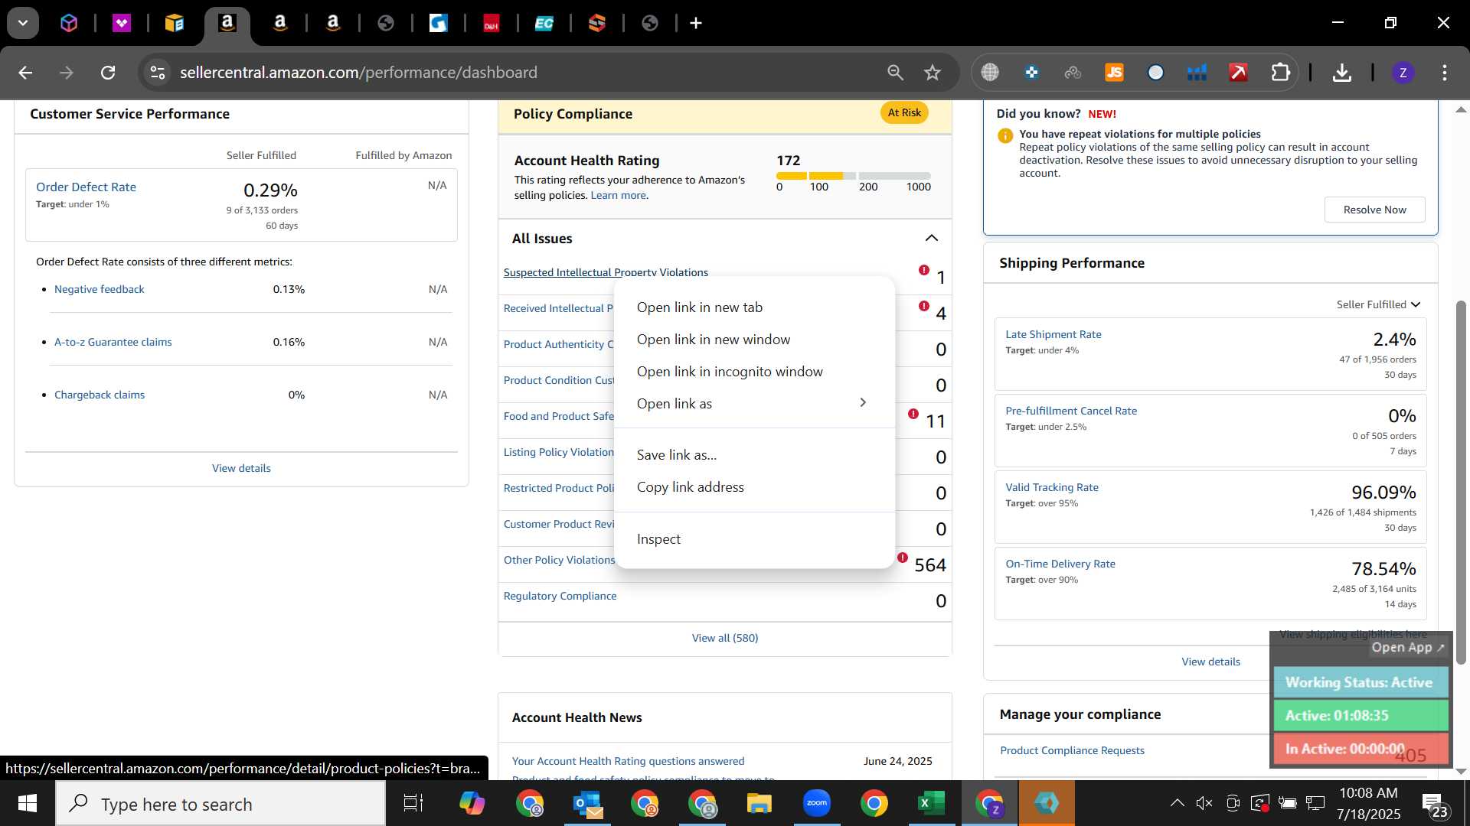Open the globe extension icon

click(x=990, y=73)
